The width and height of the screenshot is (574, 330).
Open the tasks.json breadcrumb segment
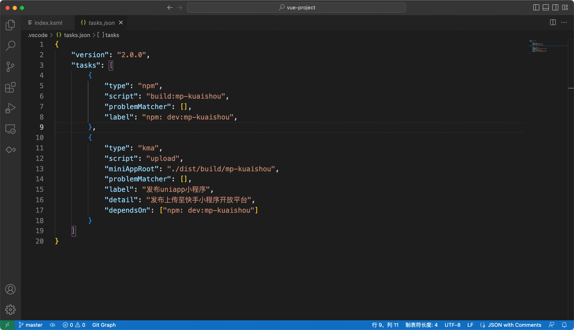[73, 35]
